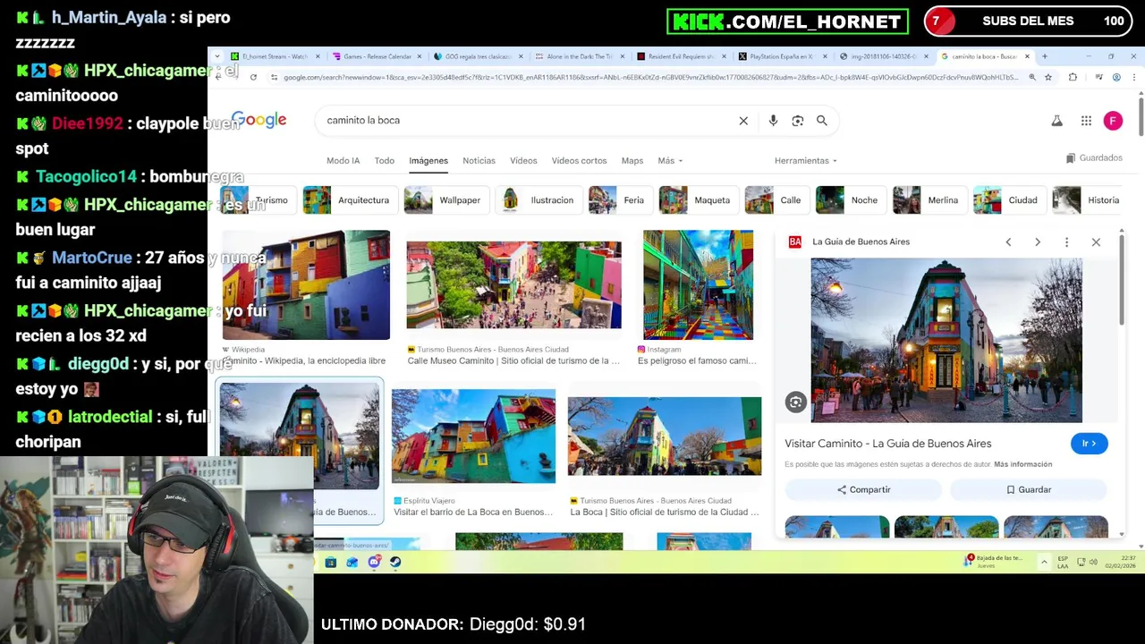The height and width of the screenshot is (644, 1145).
Task: Clear the search box with the X icon
Action: [x=743, y=121]
